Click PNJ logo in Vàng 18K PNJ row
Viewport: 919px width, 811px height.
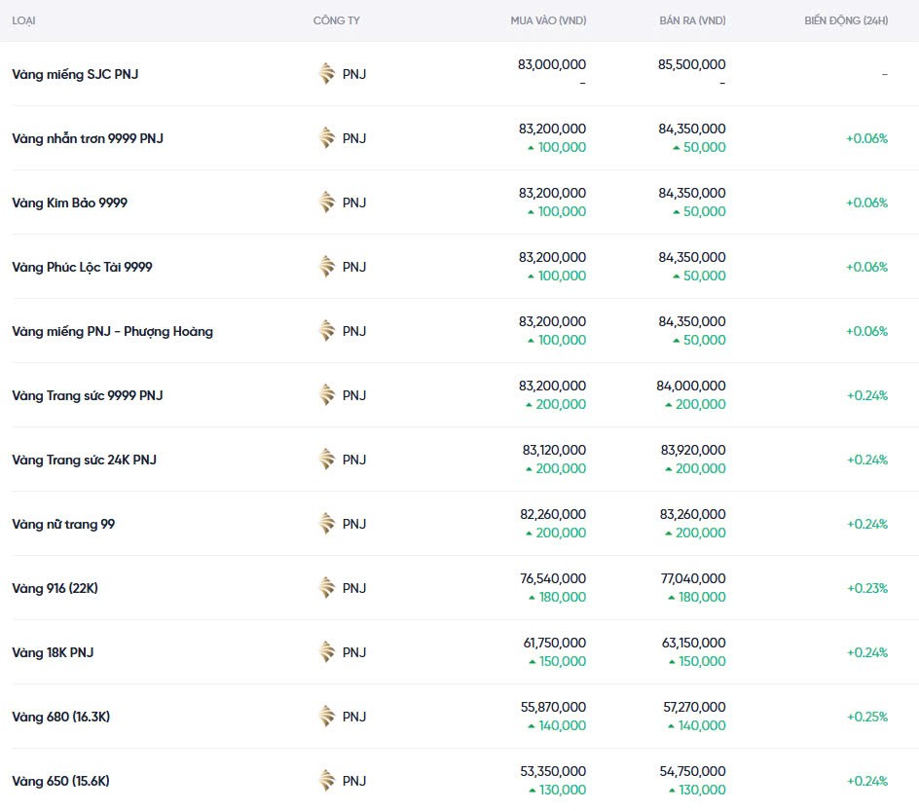[327, 652]
